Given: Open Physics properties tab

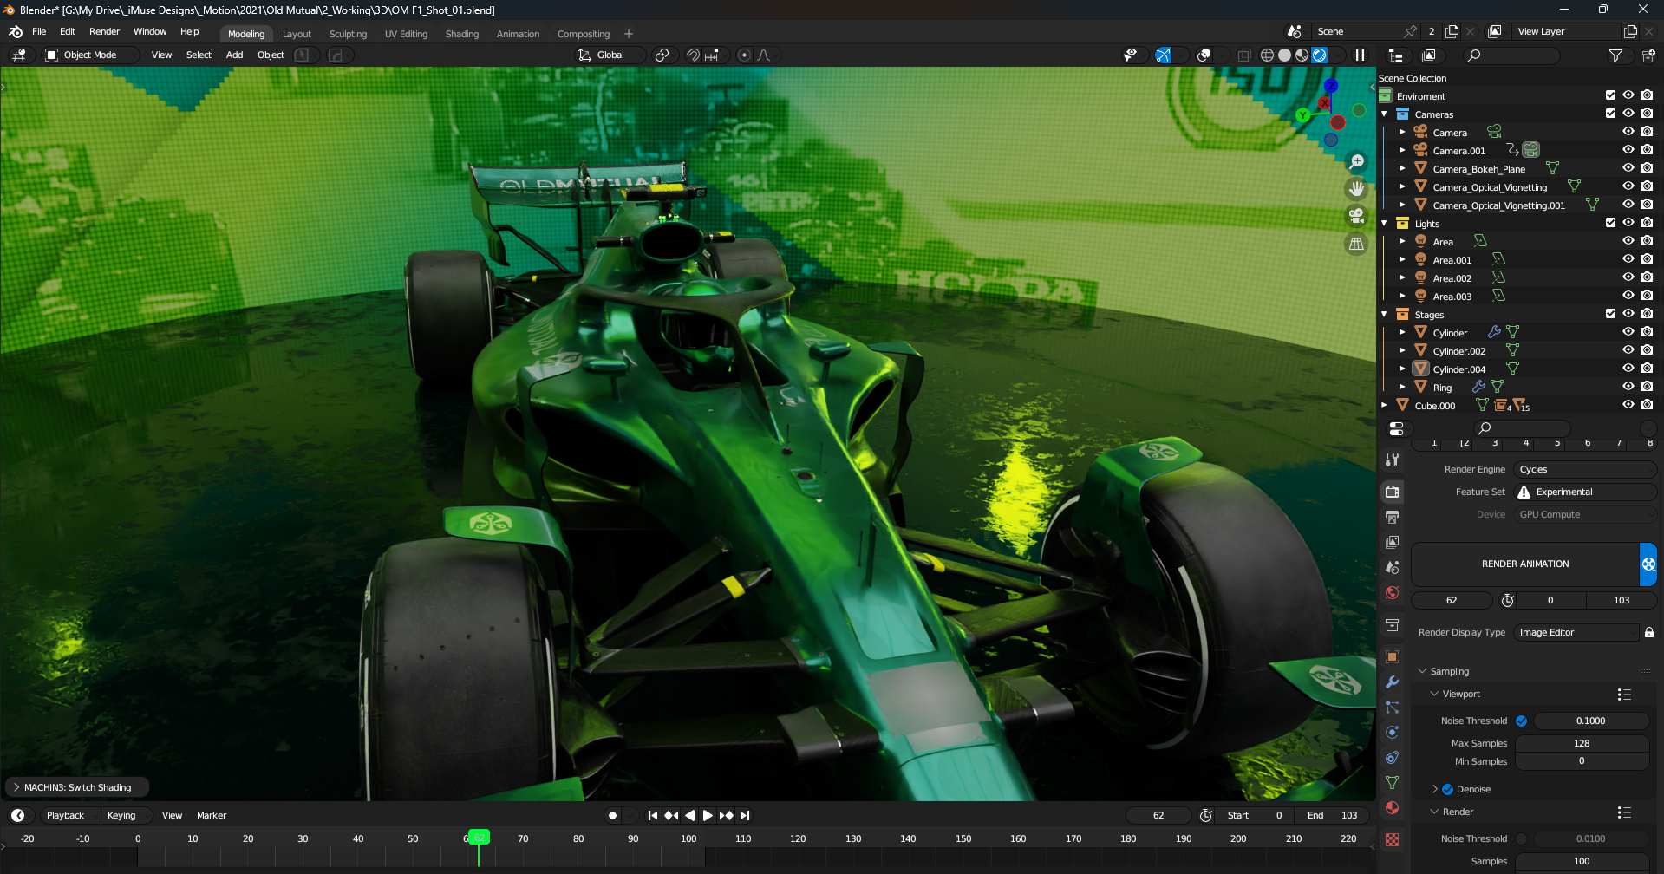Looking at the screenshot, I should (1393, 733).
